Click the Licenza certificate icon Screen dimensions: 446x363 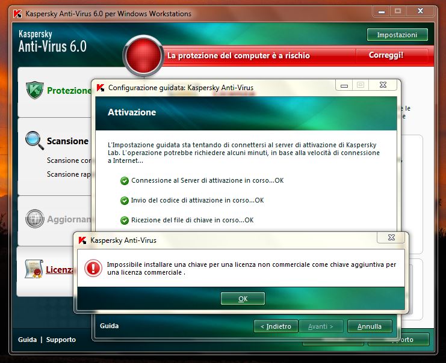[x=34, y=270]
